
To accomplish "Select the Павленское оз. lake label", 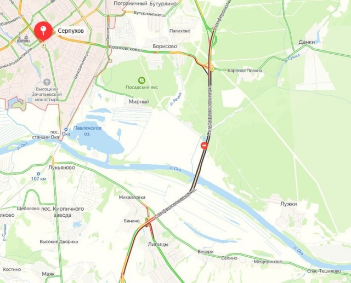I will [x=87, y=131].
